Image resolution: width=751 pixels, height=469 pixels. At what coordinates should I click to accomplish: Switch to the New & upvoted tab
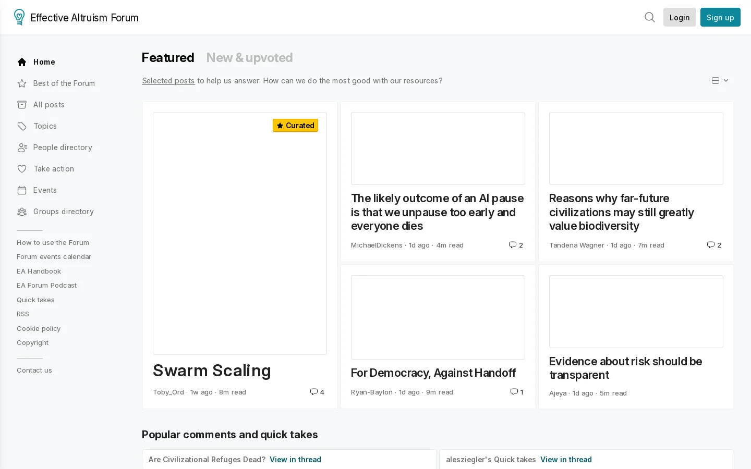pyautogui.click(x=249, y=57)
